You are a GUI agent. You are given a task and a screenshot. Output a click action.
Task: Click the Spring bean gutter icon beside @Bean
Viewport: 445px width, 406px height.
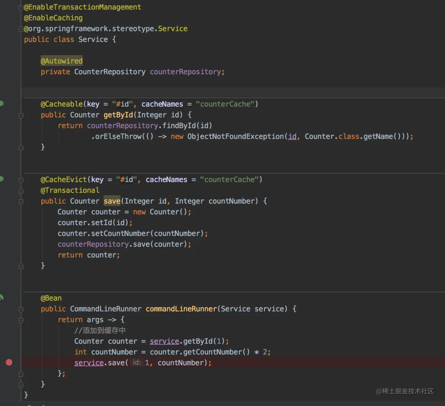pos(2,297)
